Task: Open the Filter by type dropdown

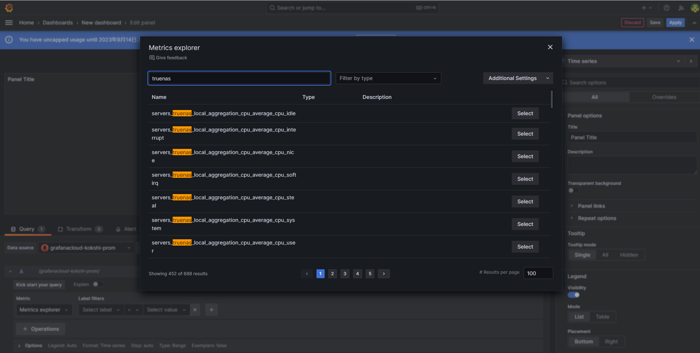Action: 388,78
